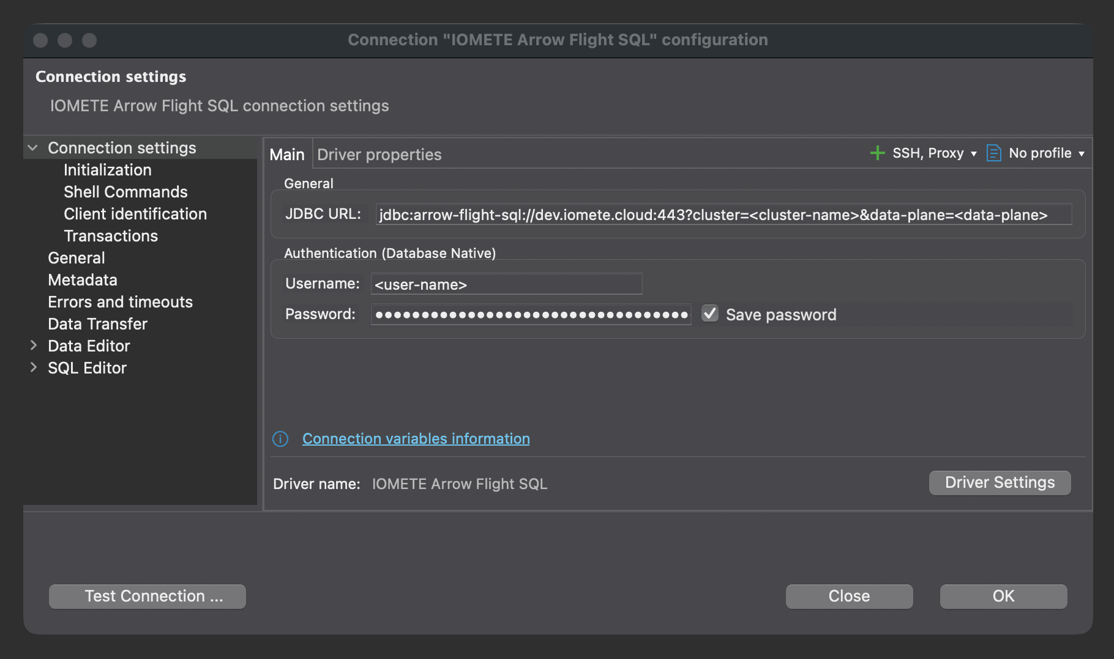Screen dimensions: 1114x659
Task: Select Initialization in the settings tree
Action: coord(108,170)
